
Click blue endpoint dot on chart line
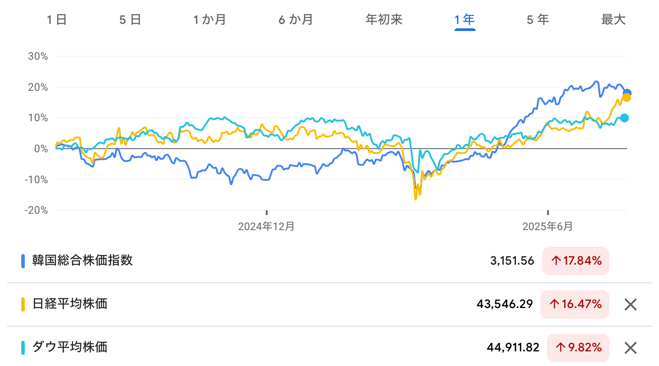(627, 93)
